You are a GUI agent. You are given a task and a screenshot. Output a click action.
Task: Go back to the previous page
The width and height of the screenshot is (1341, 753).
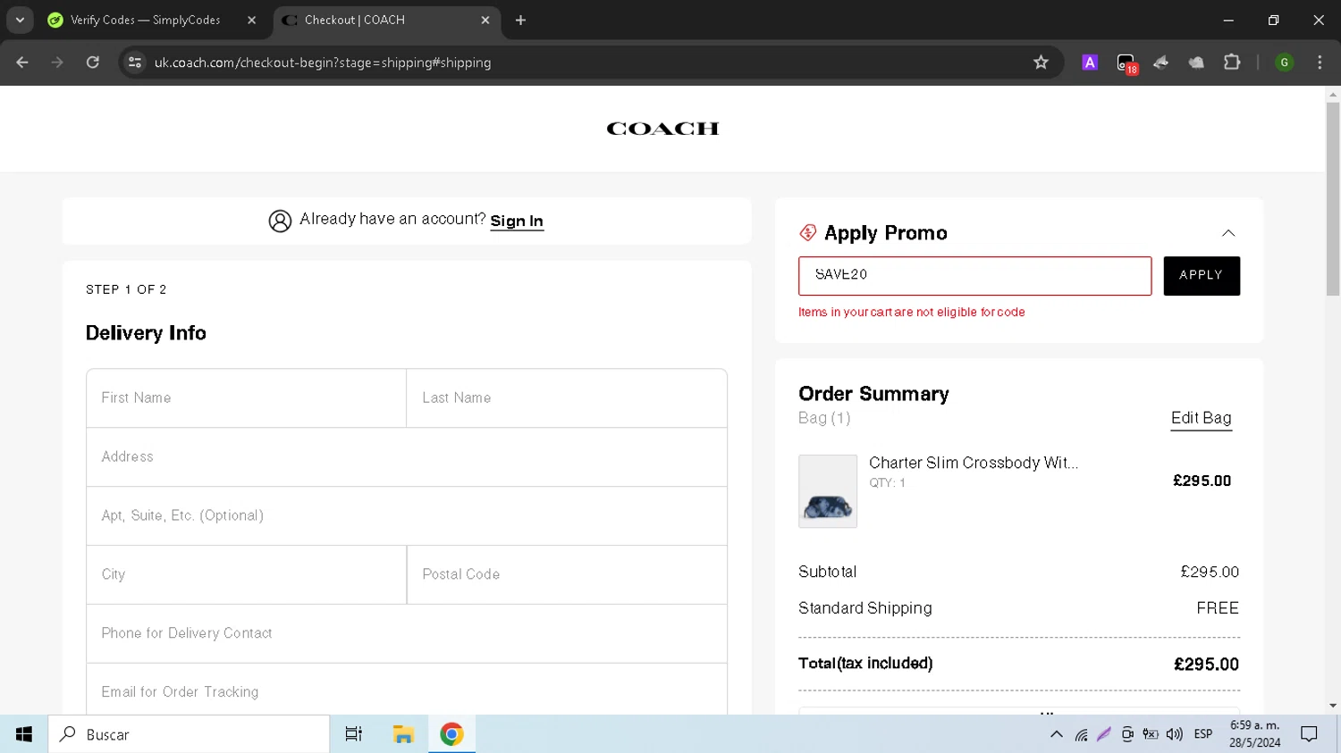pos(22,63)
